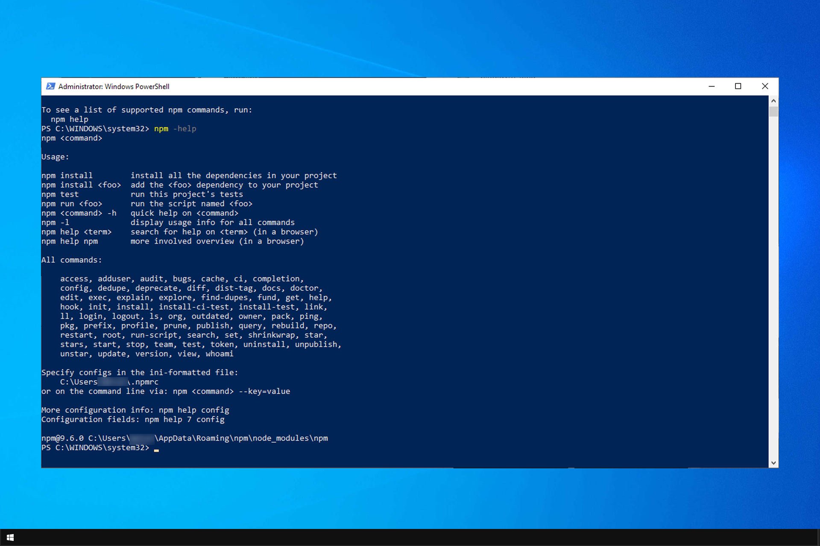Click the 'll, login, logout' commands line

(191, 317)
